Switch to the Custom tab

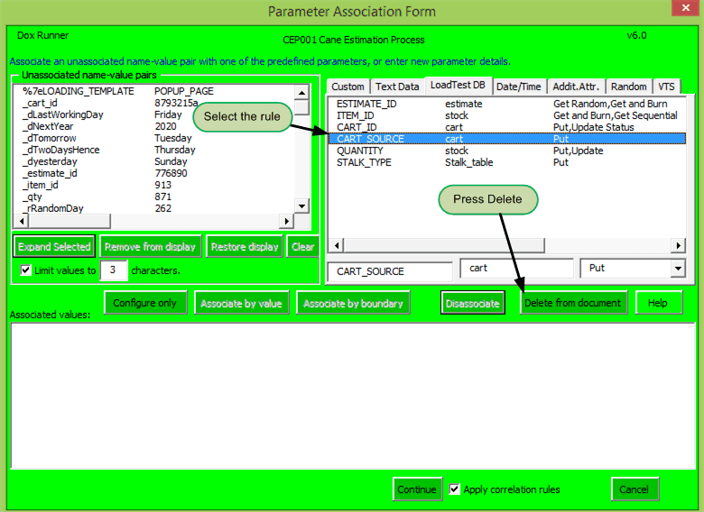pos(348,87)
